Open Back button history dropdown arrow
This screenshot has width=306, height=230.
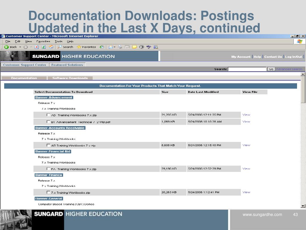(x=20, y=47)
